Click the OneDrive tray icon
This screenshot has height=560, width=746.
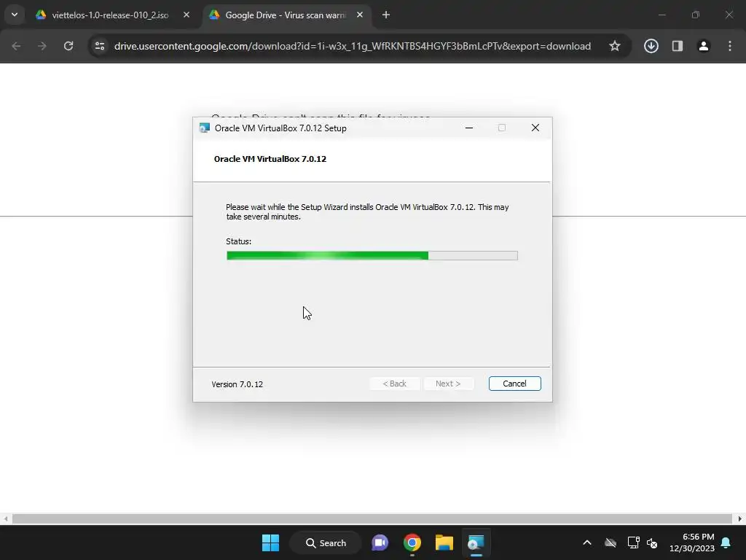(x=610, y=542)
